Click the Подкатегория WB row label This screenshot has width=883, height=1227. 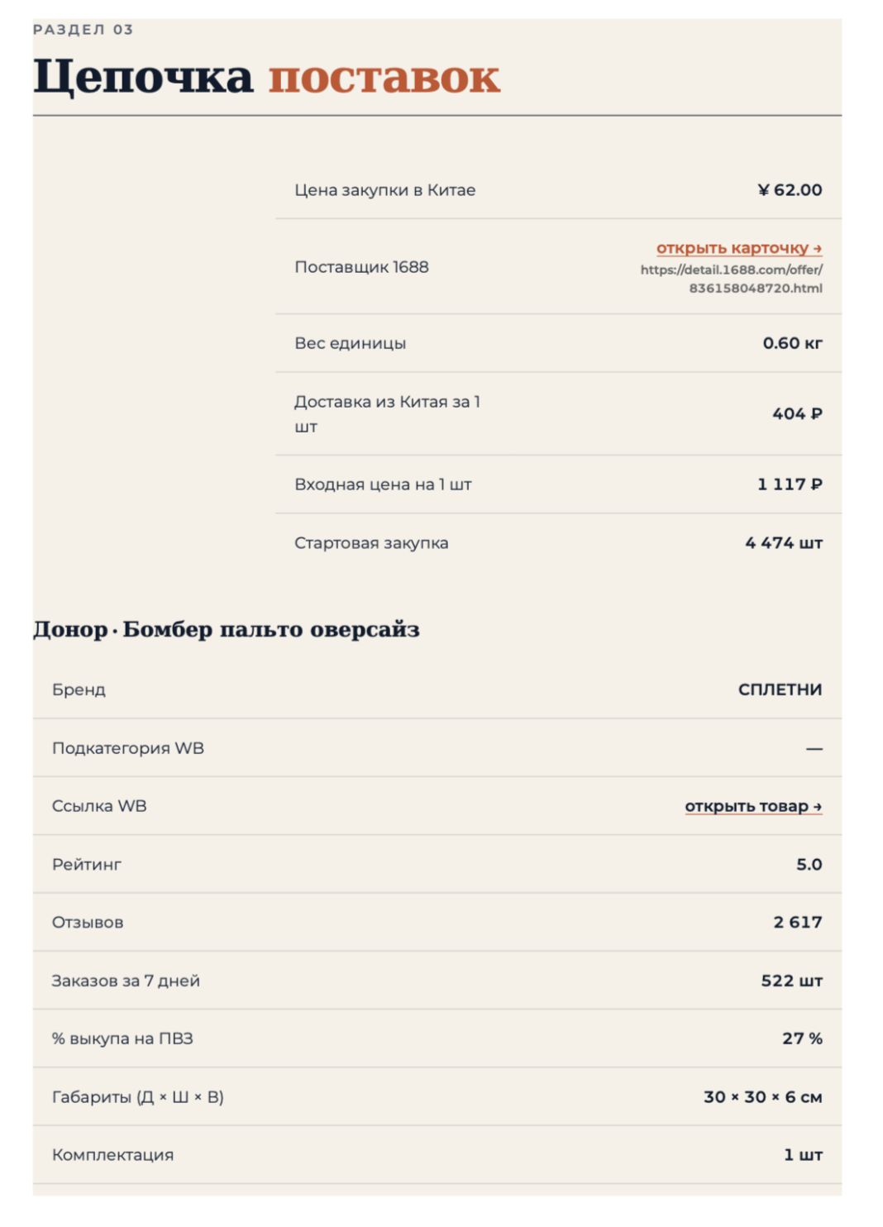click(128, 748)
